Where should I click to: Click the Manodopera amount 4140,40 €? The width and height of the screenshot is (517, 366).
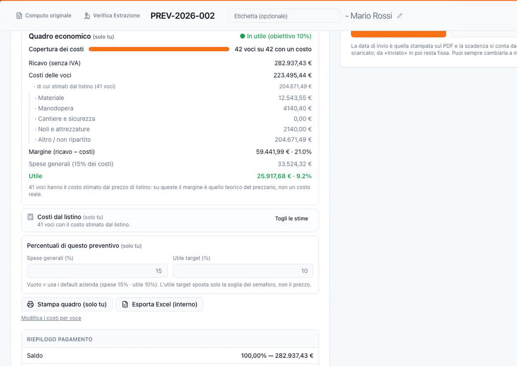coord(297,108)
